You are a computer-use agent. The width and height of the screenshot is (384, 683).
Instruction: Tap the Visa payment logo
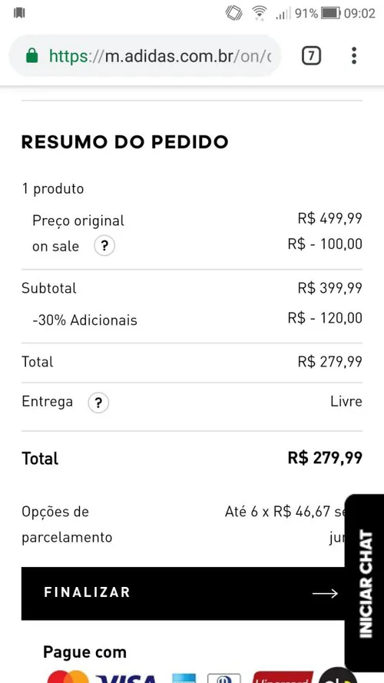(x=127, y=678)
